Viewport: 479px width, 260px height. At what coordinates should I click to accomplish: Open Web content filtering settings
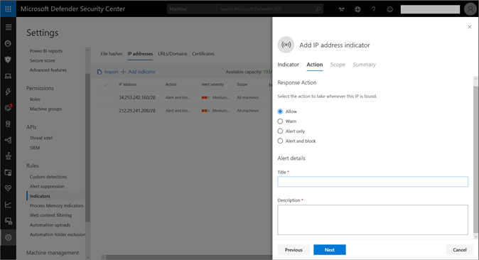tap(50, 215)
